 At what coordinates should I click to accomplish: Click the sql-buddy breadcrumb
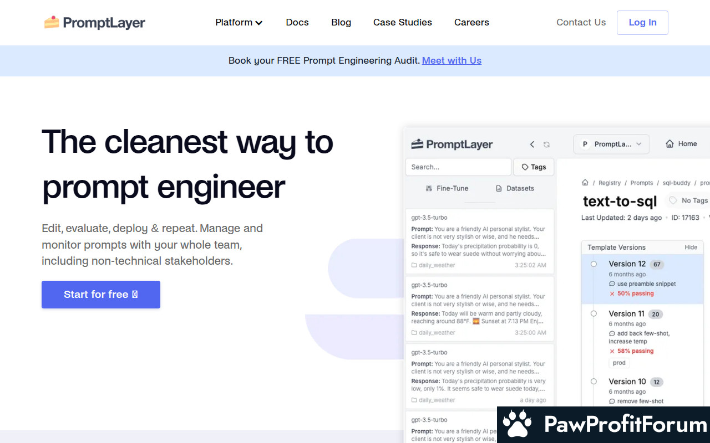pyautogui.click(x=677, y=183)
